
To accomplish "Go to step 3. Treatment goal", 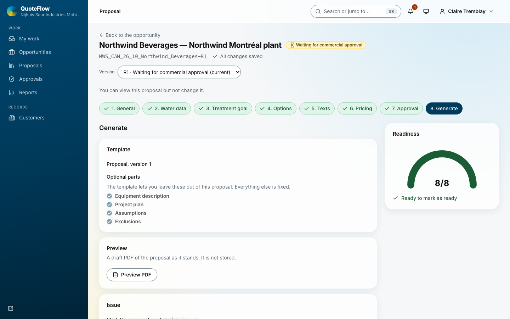I will (223, 108).
